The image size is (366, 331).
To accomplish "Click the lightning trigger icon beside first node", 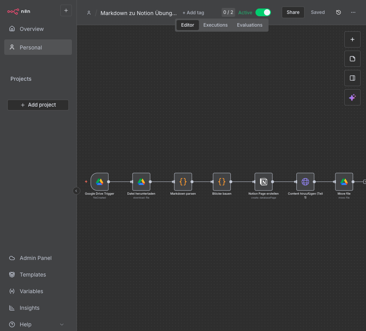I will [86, 182].
